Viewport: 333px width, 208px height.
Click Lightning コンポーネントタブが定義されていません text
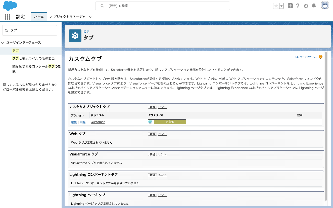point(105,183)
